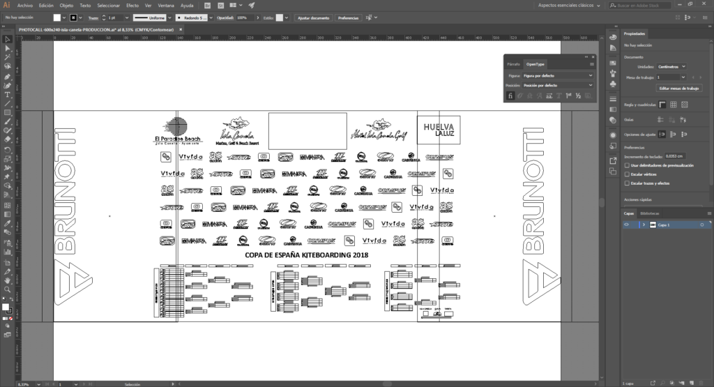The image size is (714, 387).
Task: Select the Direct Selection tool
Action: [x=7, y=48]
